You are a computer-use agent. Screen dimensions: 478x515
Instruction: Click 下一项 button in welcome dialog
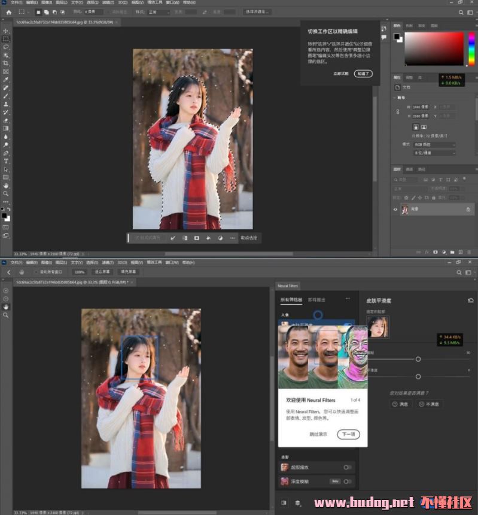[348, 434]
